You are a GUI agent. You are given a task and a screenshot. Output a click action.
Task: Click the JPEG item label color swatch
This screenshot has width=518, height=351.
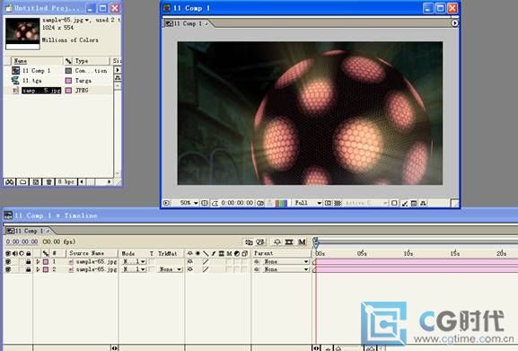pyautogui.click(x=68, y=91)
